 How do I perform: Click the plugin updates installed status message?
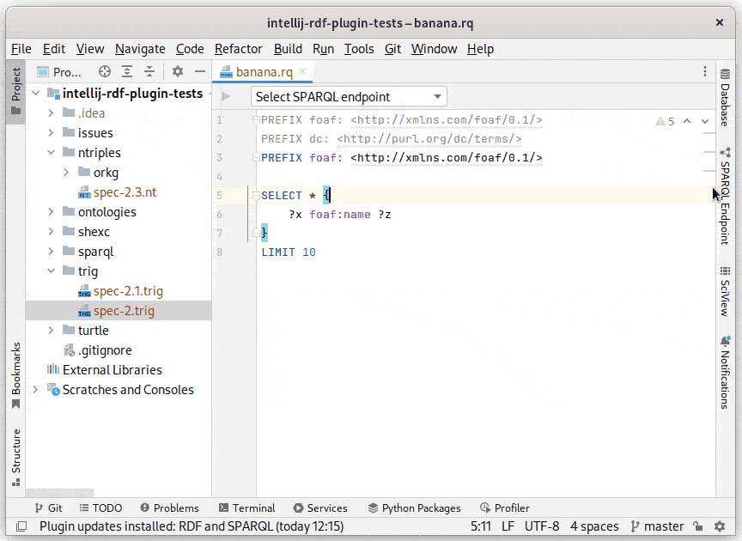pos(192,526)
